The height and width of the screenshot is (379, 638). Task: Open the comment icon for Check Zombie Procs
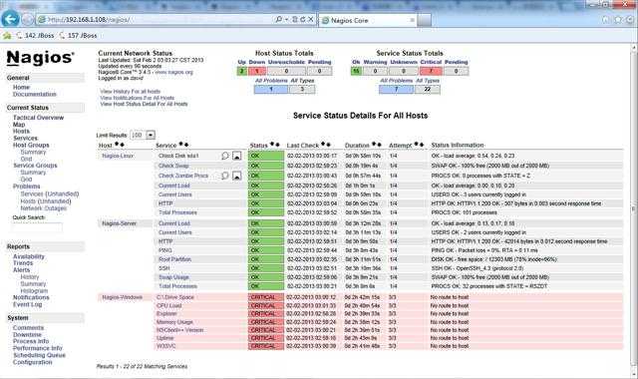[225, 176]
